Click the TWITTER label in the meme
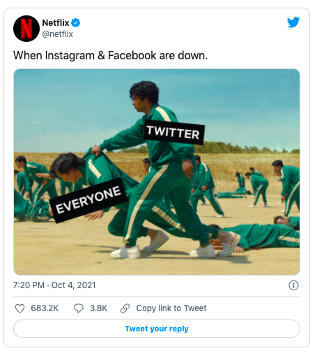This screenshot has width=317, height=353. pyautogui.click(x=173, y=133)
